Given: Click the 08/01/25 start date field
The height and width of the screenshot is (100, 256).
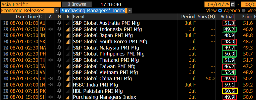Looking at the screenshot, I should [217, 4].
